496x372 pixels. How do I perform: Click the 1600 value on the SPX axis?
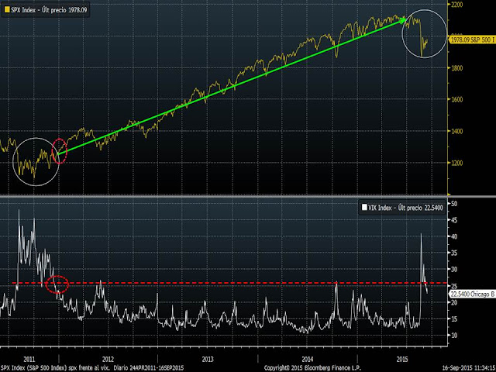456,99
